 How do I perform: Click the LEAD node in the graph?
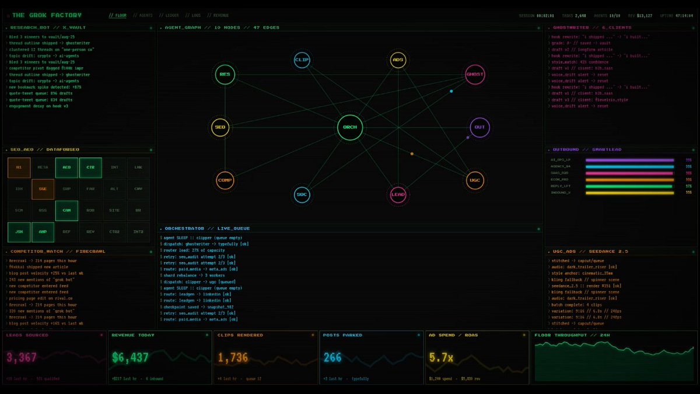pyautogui.click(x=398, y=194)
